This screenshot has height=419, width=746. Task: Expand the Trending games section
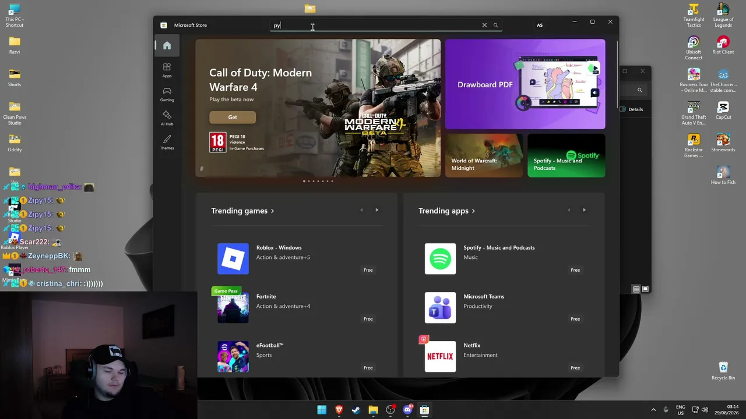242,211
